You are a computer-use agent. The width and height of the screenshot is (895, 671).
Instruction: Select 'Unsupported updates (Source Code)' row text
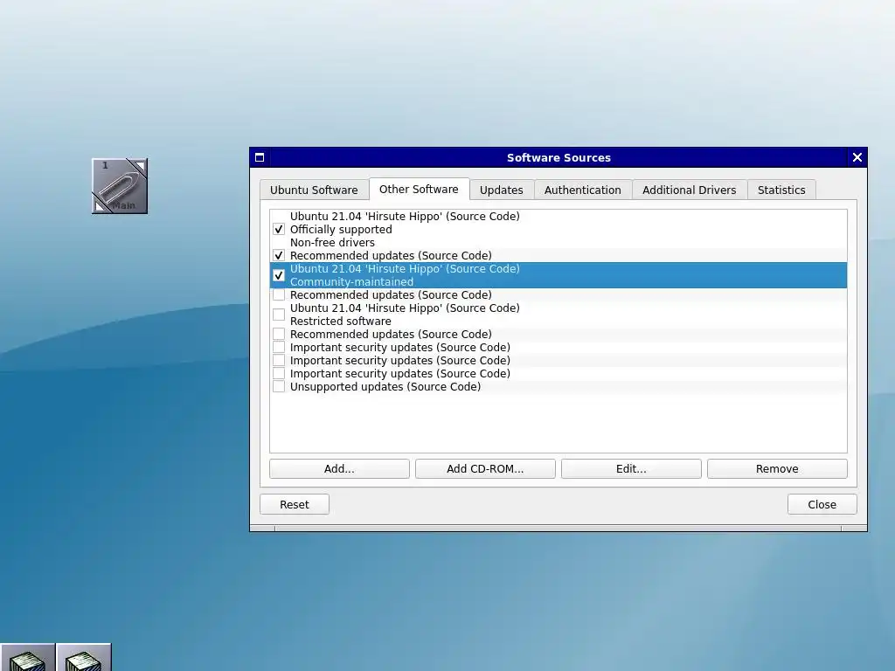(385, 387)
